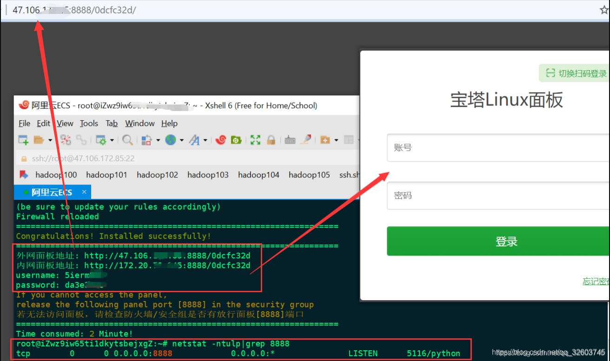Click 'Congratulations! Installed successfully!' terminal line
This screenshot has height=361, width=610.
(113, 236)
